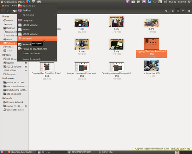The width and height of the screenshot is (192, 154).
Task: Open ubuntu volume from Places menu
Action: (x=37, y=30)
